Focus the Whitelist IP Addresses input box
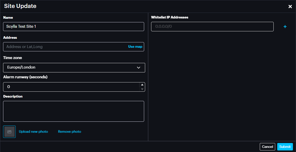296x152 pixels. 212,27
